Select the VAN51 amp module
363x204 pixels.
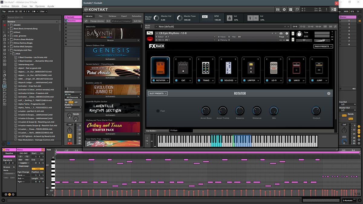(x=296, y=68)
